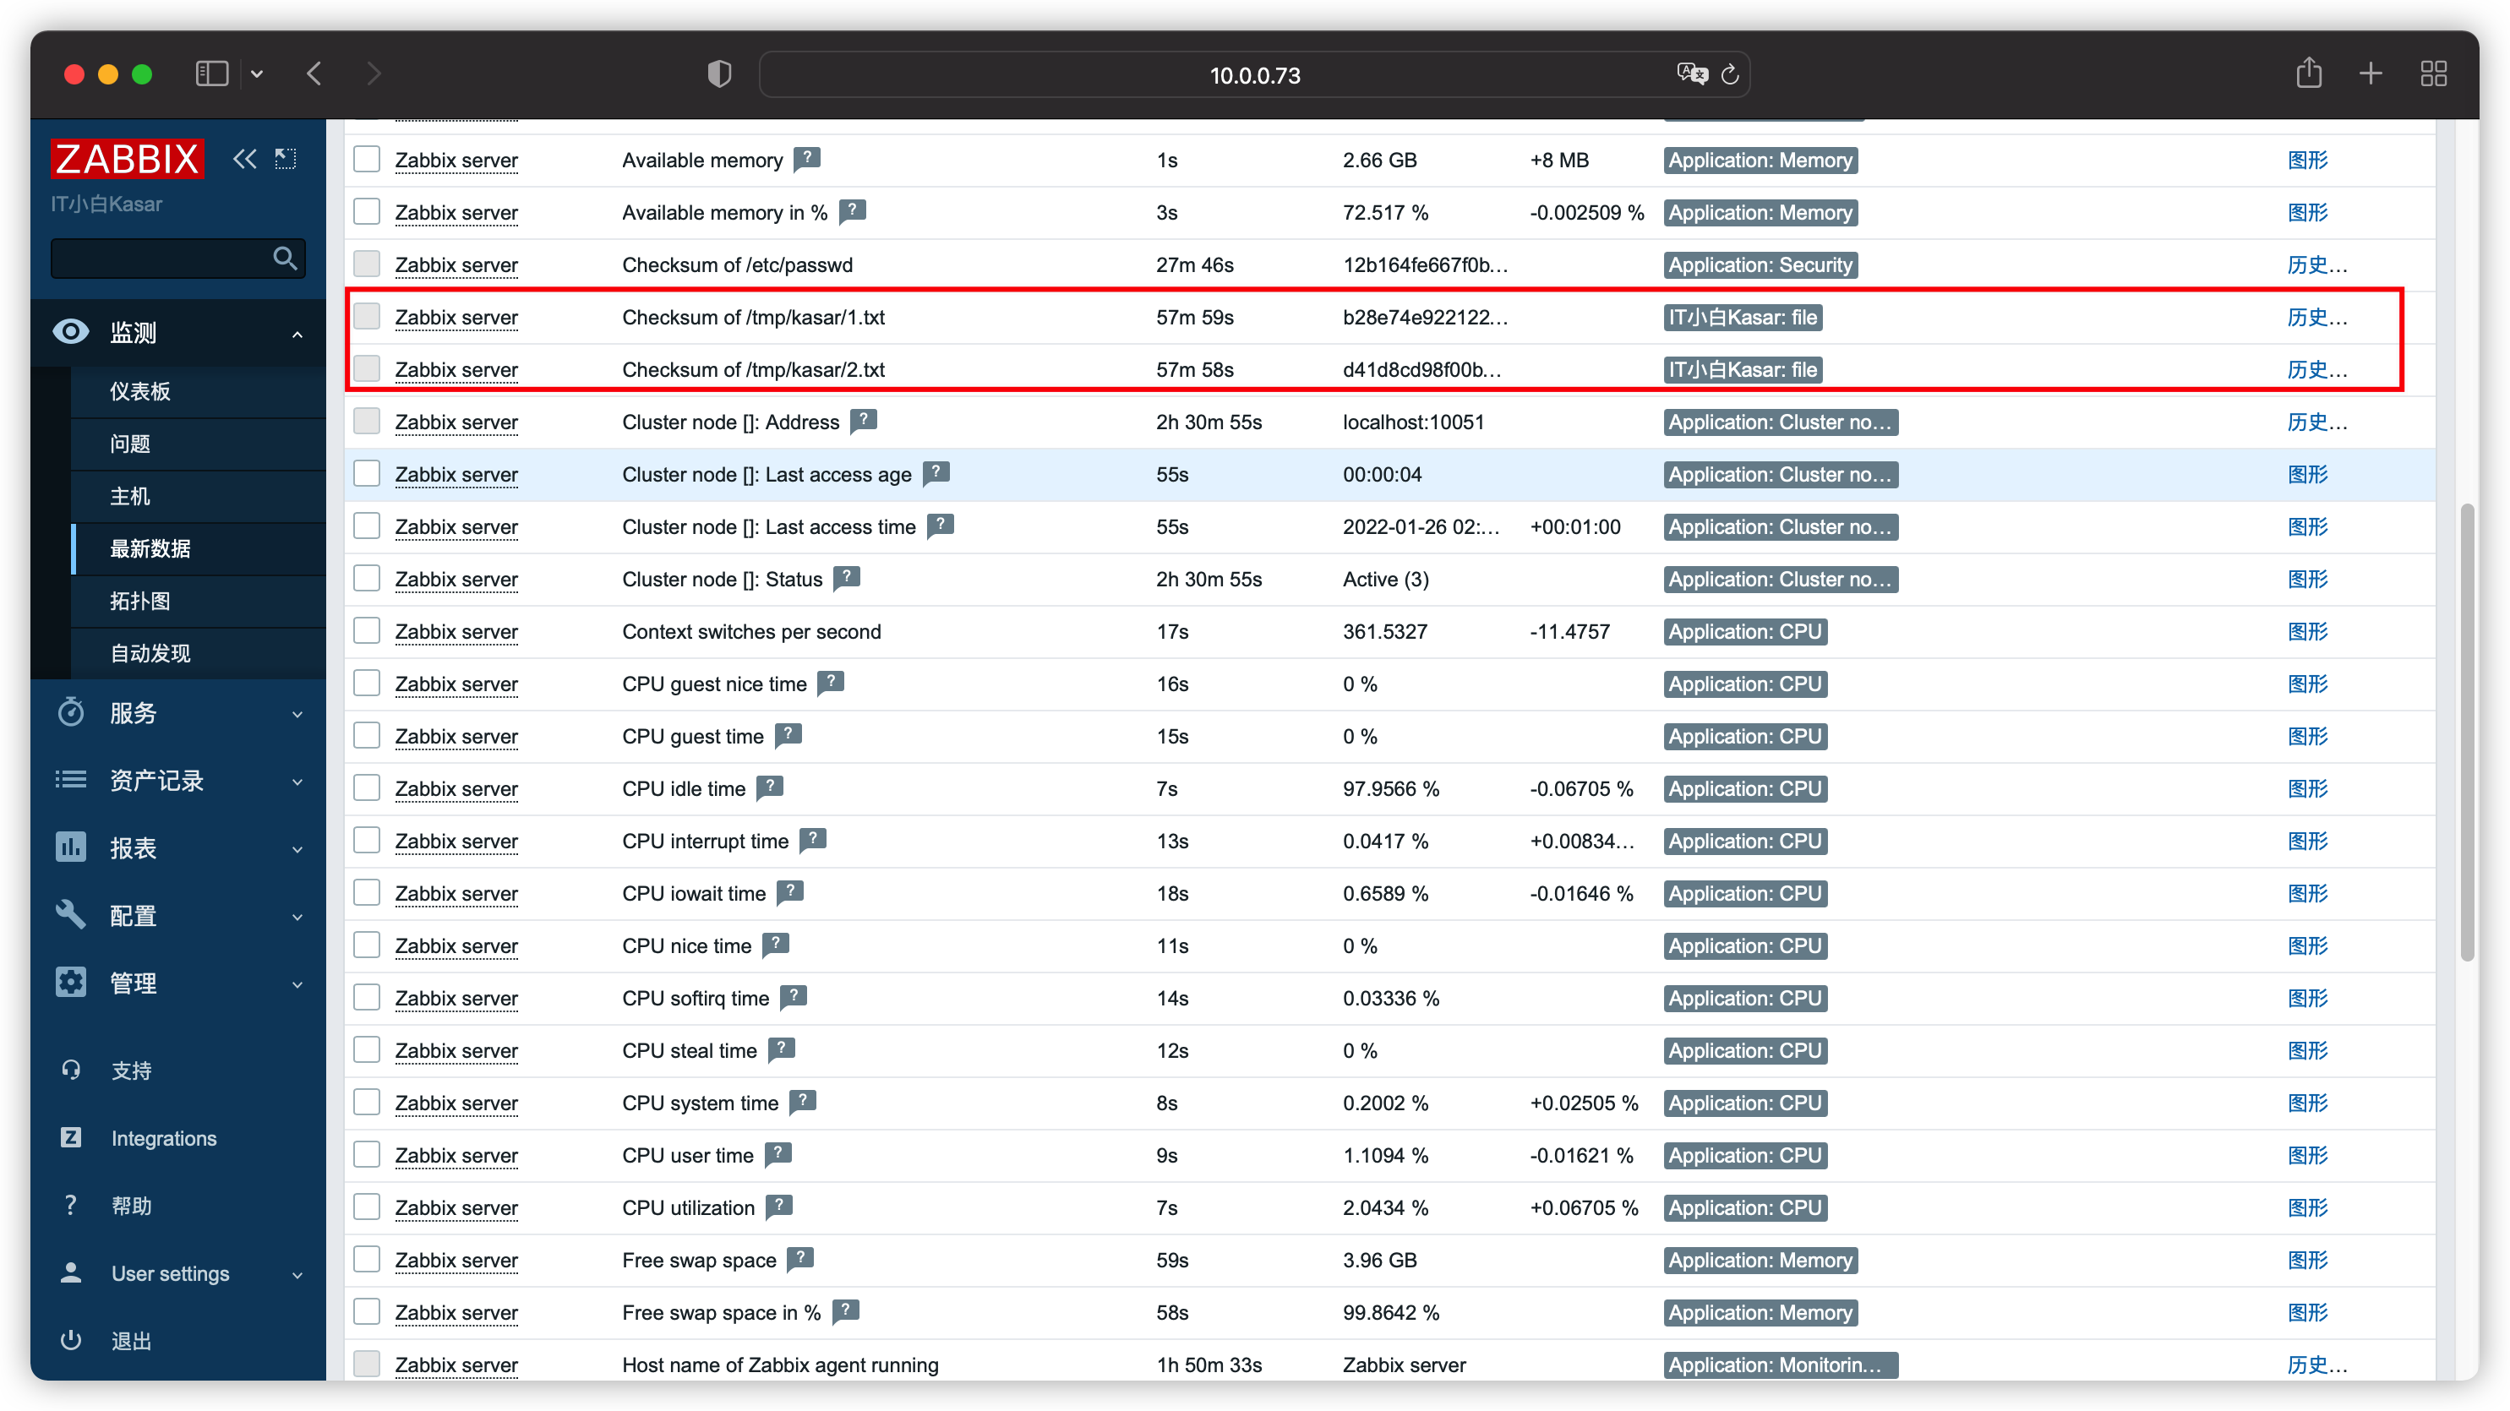
Task: Click the translate icon in address bar
Action: point(1692,74)
